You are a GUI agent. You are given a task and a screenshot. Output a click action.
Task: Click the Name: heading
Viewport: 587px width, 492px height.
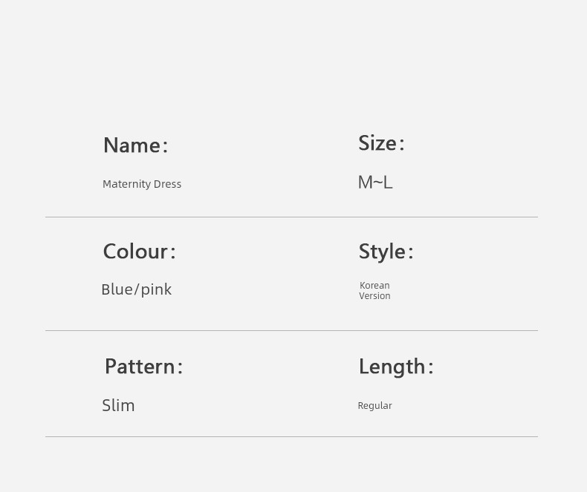click(x=135, y=145)
